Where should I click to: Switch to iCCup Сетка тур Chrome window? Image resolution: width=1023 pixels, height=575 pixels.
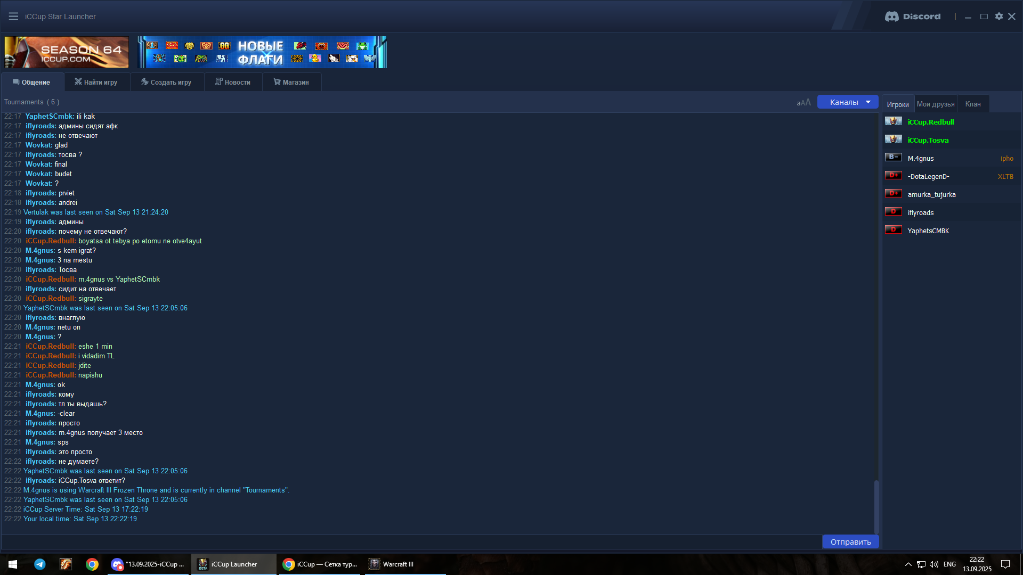320,564
